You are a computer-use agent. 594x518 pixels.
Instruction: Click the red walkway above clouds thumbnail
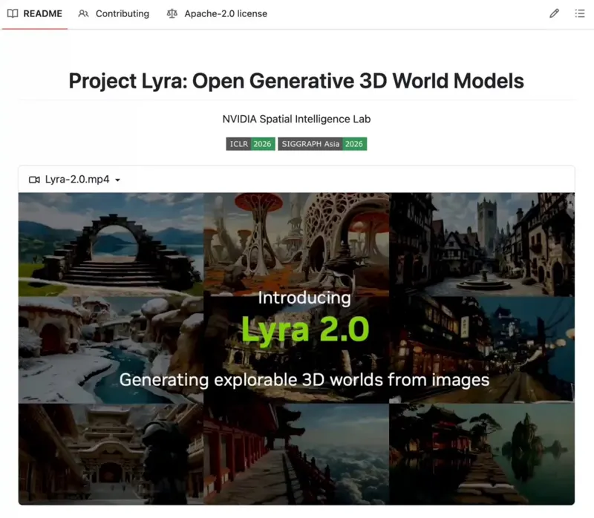coord(296,454)
